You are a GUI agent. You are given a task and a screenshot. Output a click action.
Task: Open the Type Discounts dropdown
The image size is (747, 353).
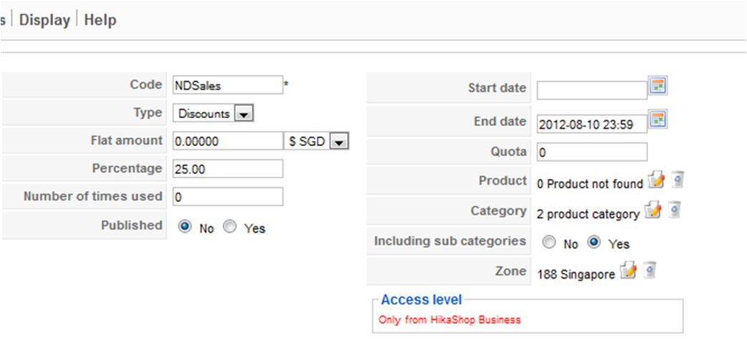pos(243,113)
